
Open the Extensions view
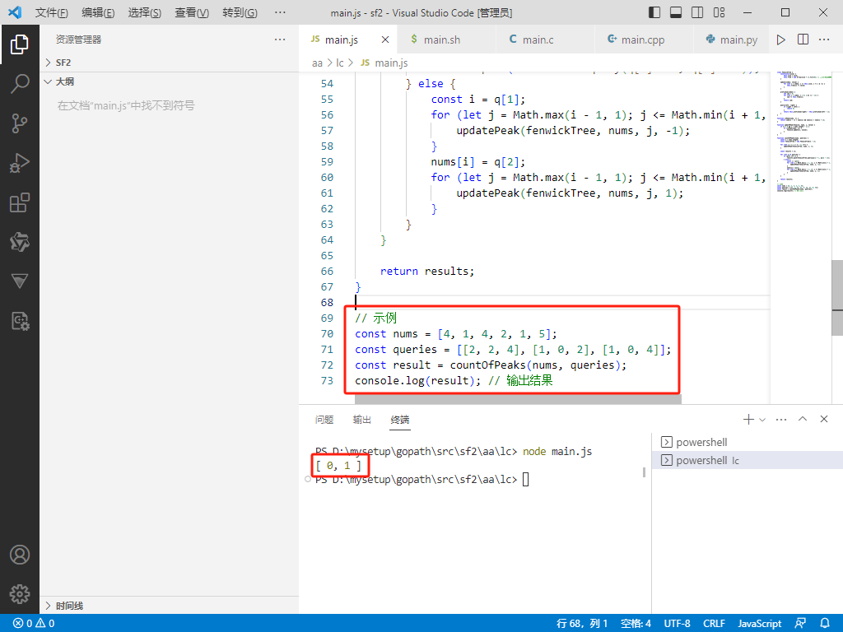click(20, 202)
